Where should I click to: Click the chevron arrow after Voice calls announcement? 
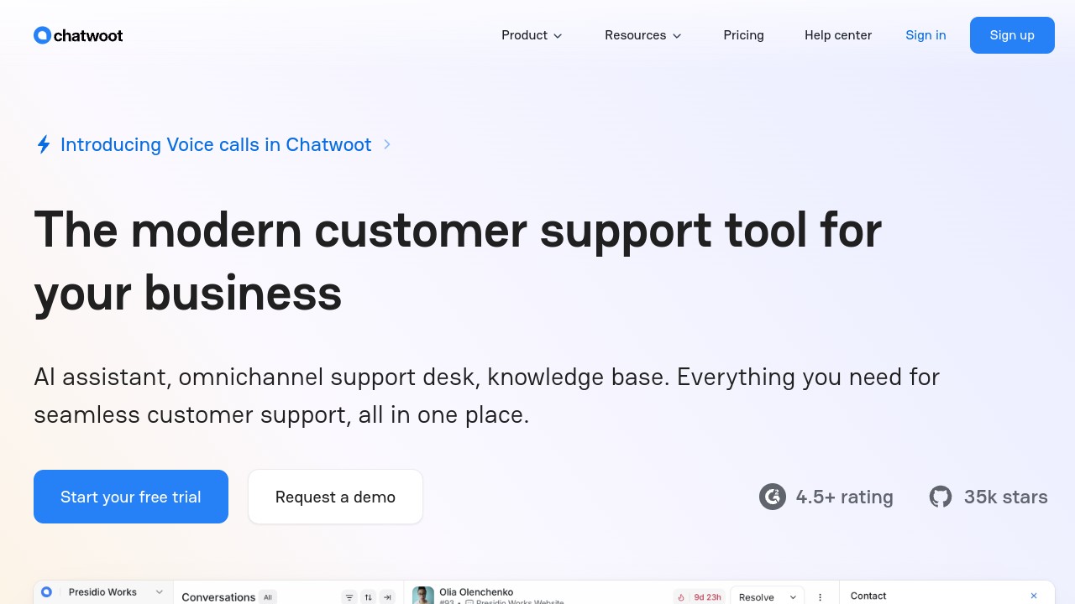pyautogui.click(x=387, y=144)
